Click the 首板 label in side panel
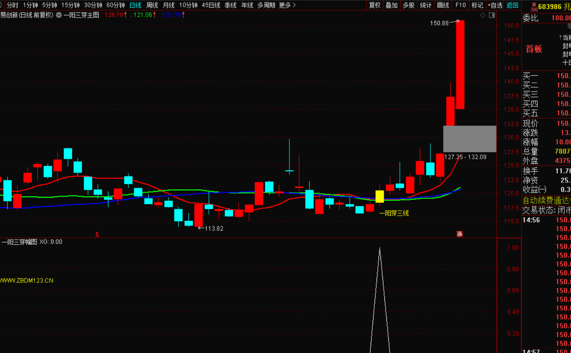The image size is (571, 353). pos(534,49)
